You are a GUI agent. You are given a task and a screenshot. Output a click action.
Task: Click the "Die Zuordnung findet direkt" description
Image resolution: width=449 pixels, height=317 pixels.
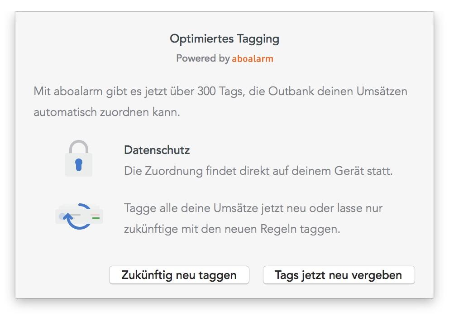click(x=258, y=171)
